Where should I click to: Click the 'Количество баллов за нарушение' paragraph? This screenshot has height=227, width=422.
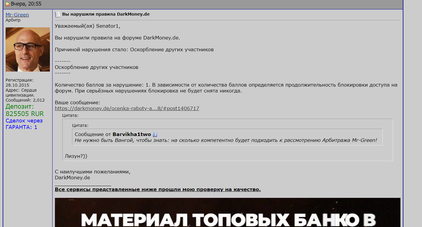pyautogui.click(x=226, y=88)
